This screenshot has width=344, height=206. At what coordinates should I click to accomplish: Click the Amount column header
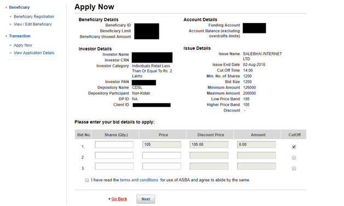(258, 135)
